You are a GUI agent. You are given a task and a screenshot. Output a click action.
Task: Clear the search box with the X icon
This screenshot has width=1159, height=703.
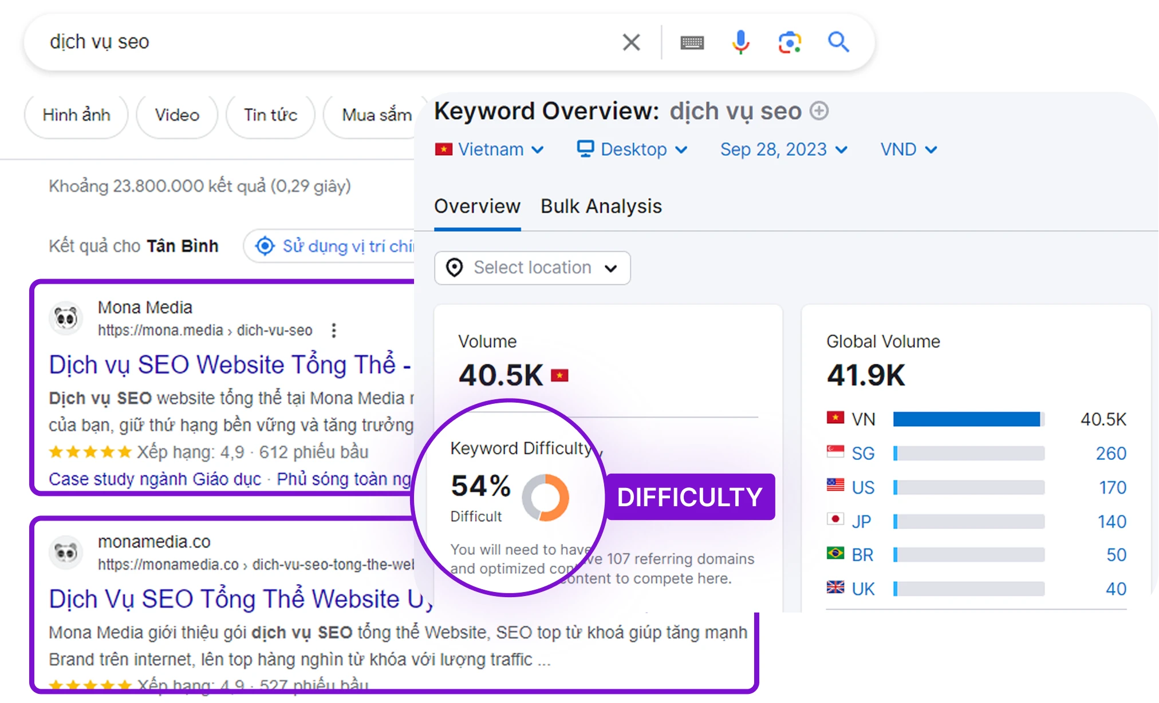[631, 42]
